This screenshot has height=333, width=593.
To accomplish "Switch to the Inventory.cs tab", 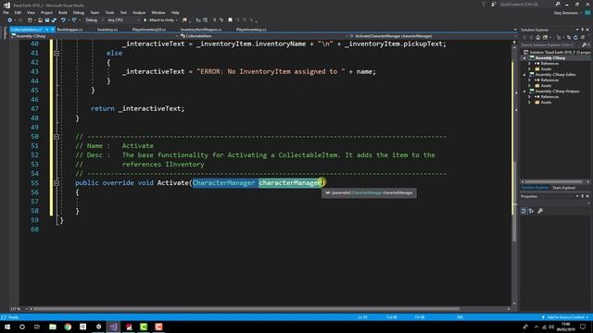I will coord(107,30).
